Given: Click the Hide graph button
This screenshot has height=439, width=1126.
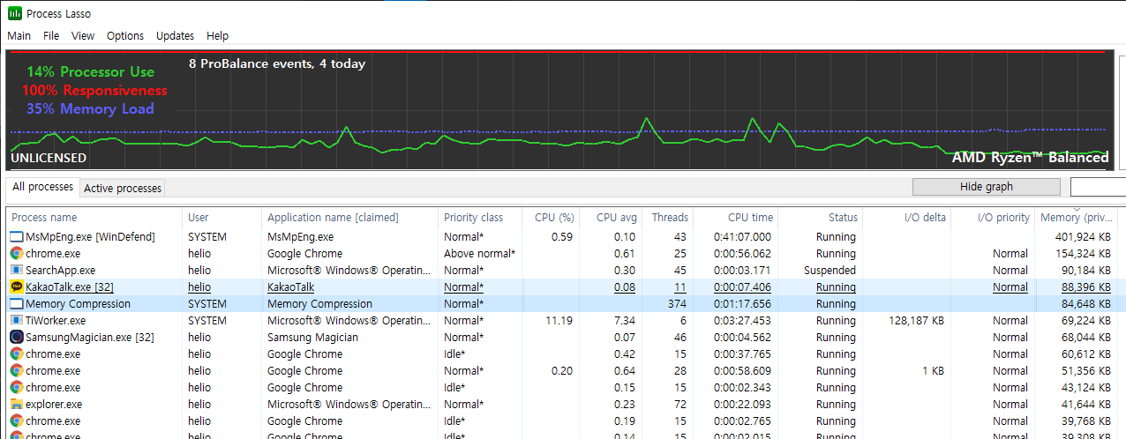Looking at the screenshot, I should pyautogui.click(x=986, y=187).
